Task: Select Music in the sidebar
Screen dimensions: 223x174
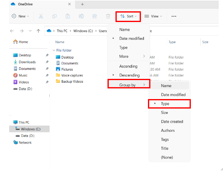Action: [20, 75]
